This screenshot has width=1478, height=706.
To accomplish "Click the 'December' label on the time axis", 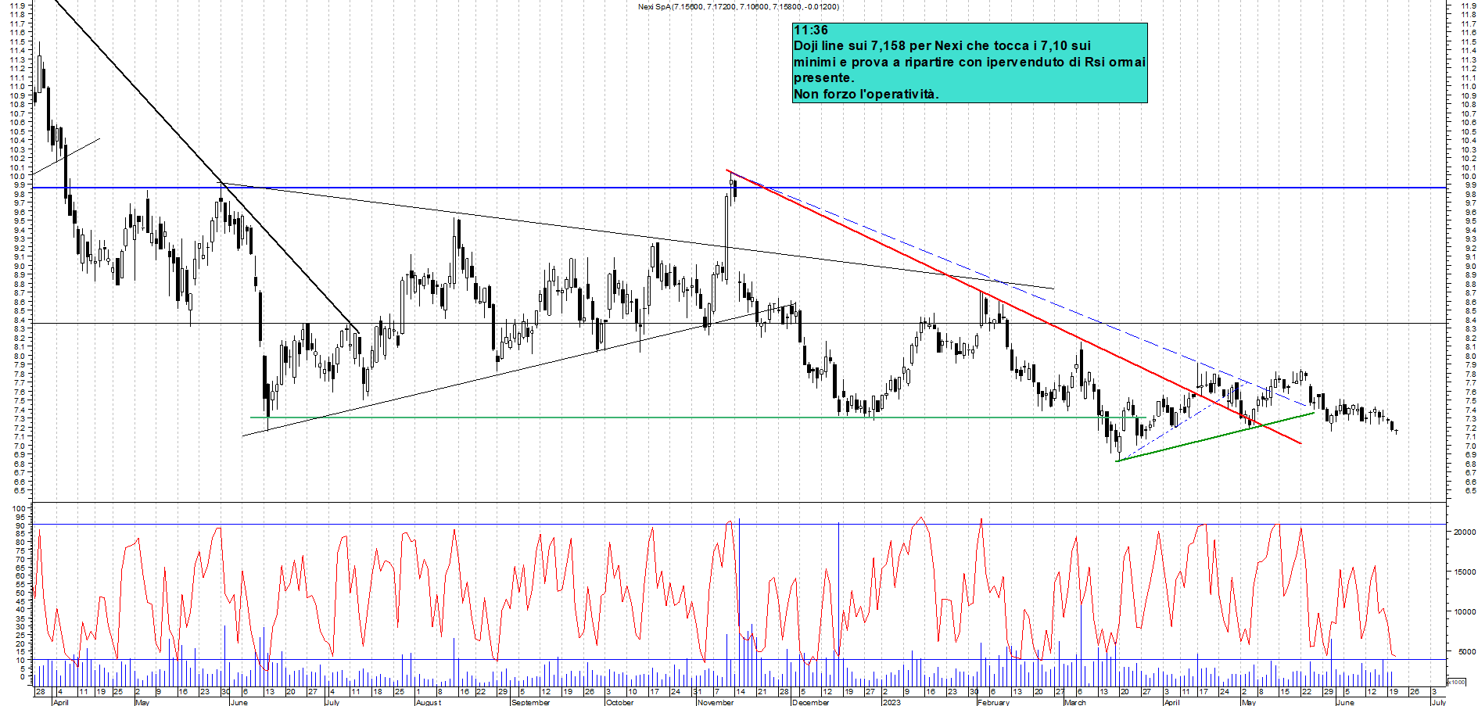I will coord(810,702).
